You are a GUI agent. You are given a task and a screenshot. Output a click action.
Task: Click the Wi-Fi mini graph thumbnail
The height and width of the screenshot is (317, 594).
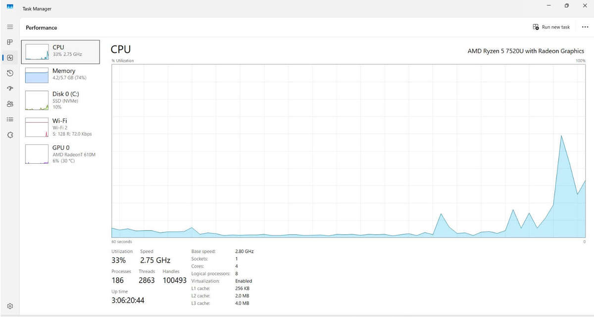[x=37, y=127]
